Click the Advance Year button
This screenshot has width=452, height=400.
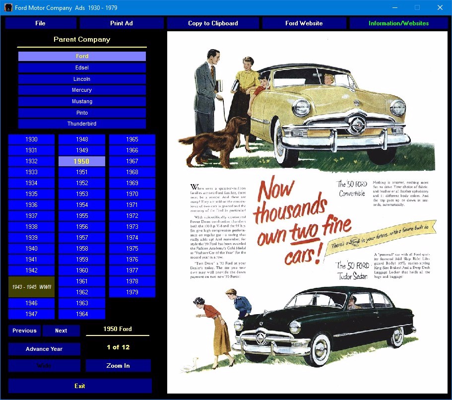(44, 349)
